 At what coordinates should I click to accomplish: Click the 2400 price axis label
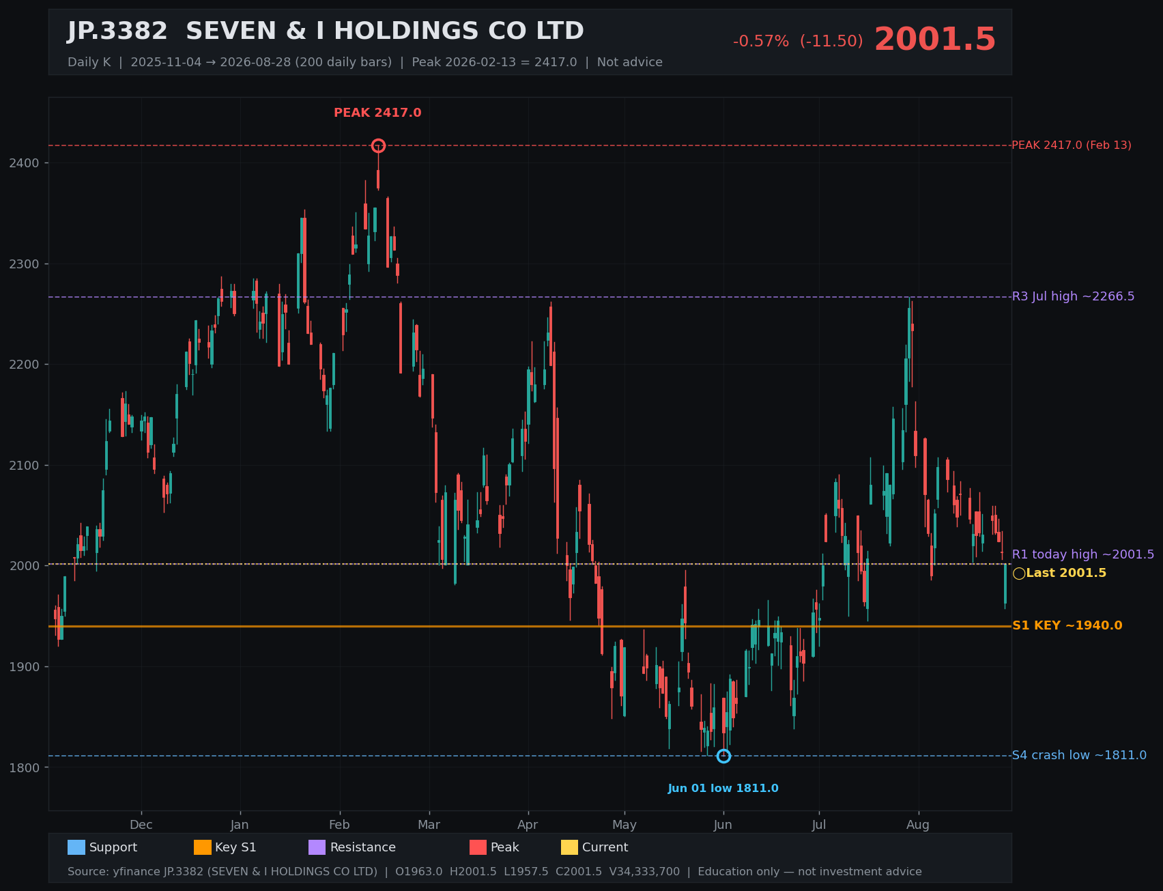[x=25, y=163]
